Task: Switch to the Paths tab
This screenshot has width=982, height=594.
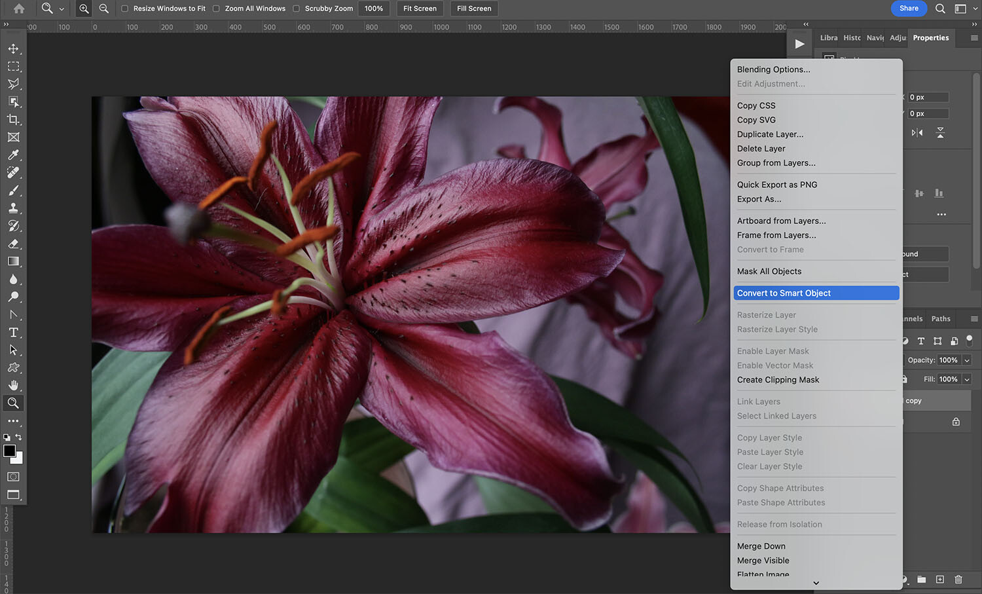Action: point(941,318)
